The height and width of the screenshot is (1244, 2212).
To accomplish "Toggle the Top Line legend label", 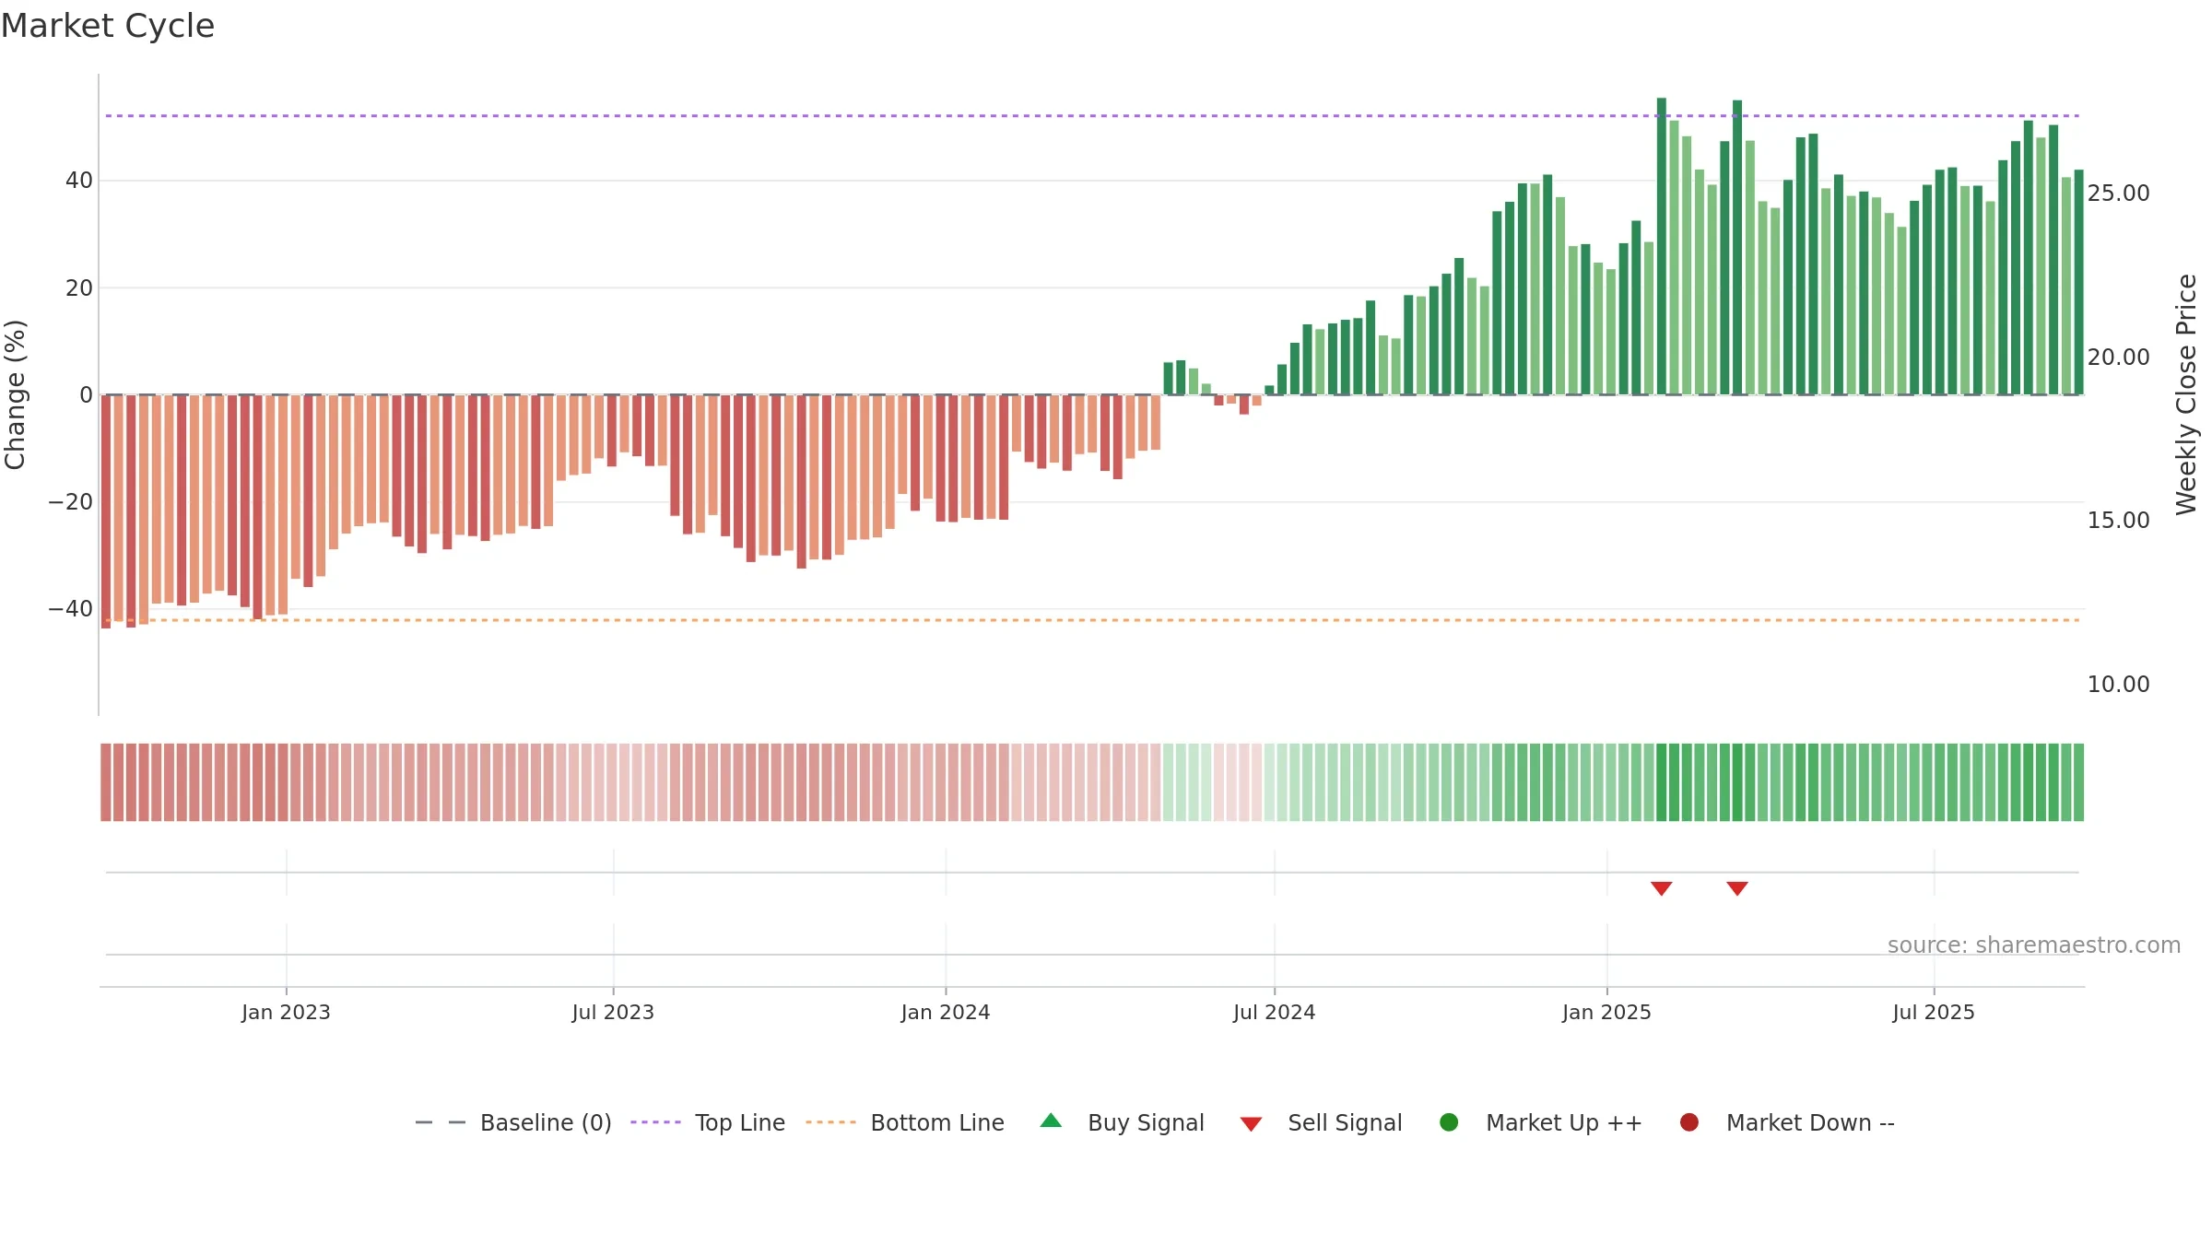I will (740, 1122).
